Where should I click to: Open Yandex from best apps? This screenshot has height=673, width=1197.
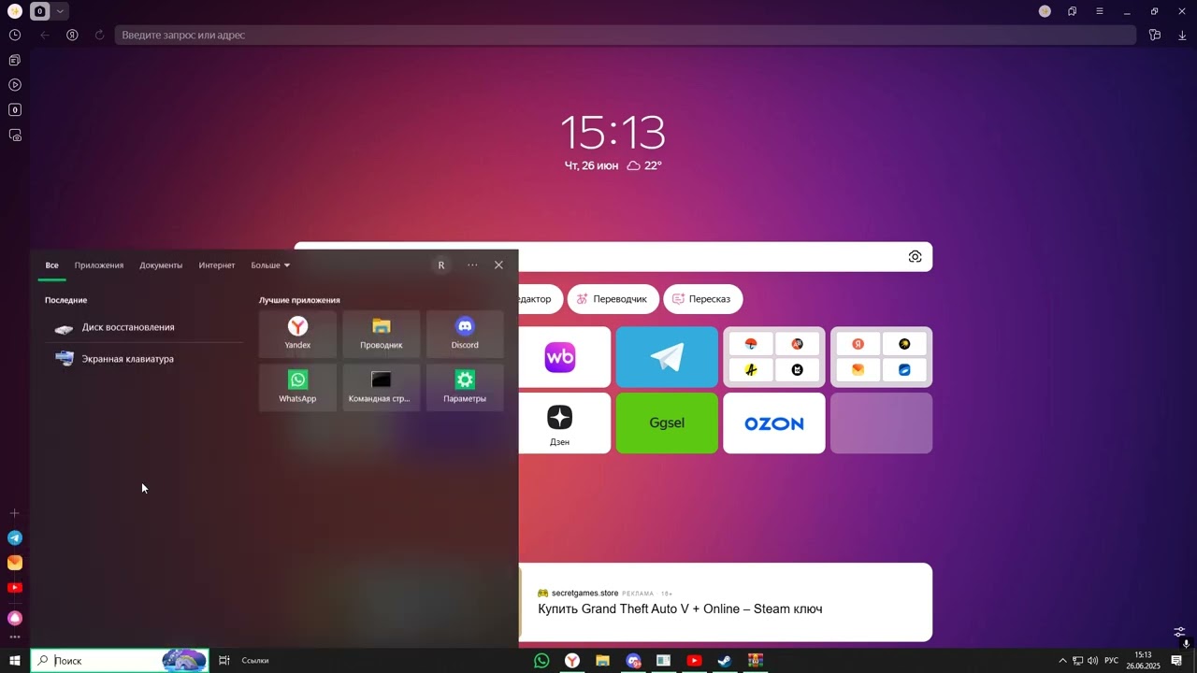tap(297, 334)
